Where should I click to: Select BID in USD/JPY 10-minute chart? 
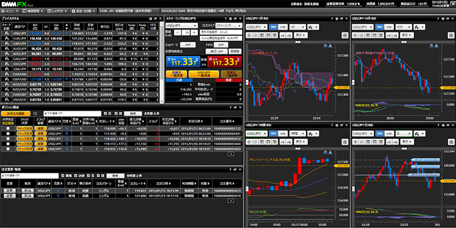[x=379, y=27]
